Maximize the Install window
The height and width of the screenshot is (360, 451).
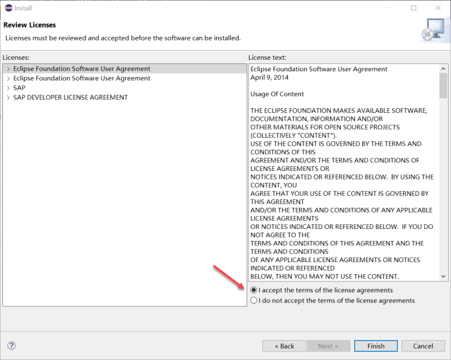point(414,8)
